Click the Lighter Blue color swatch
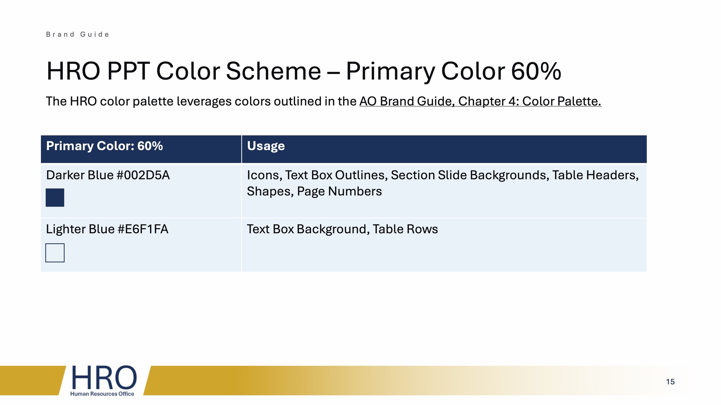721x405 pixels. (x=55, y=253)
